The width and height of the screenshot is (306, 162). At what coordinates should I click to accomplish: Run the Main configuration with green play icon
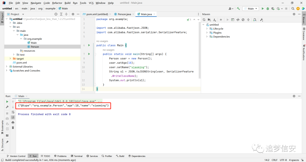(262, 8)
